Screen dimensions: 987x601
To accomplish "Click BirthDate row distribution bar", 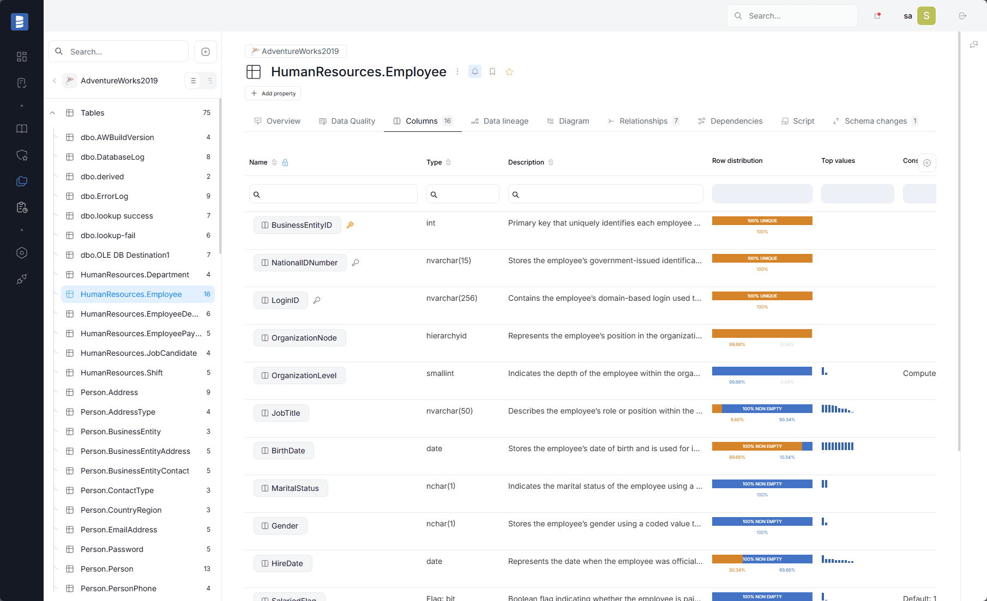I will [762, 446].
